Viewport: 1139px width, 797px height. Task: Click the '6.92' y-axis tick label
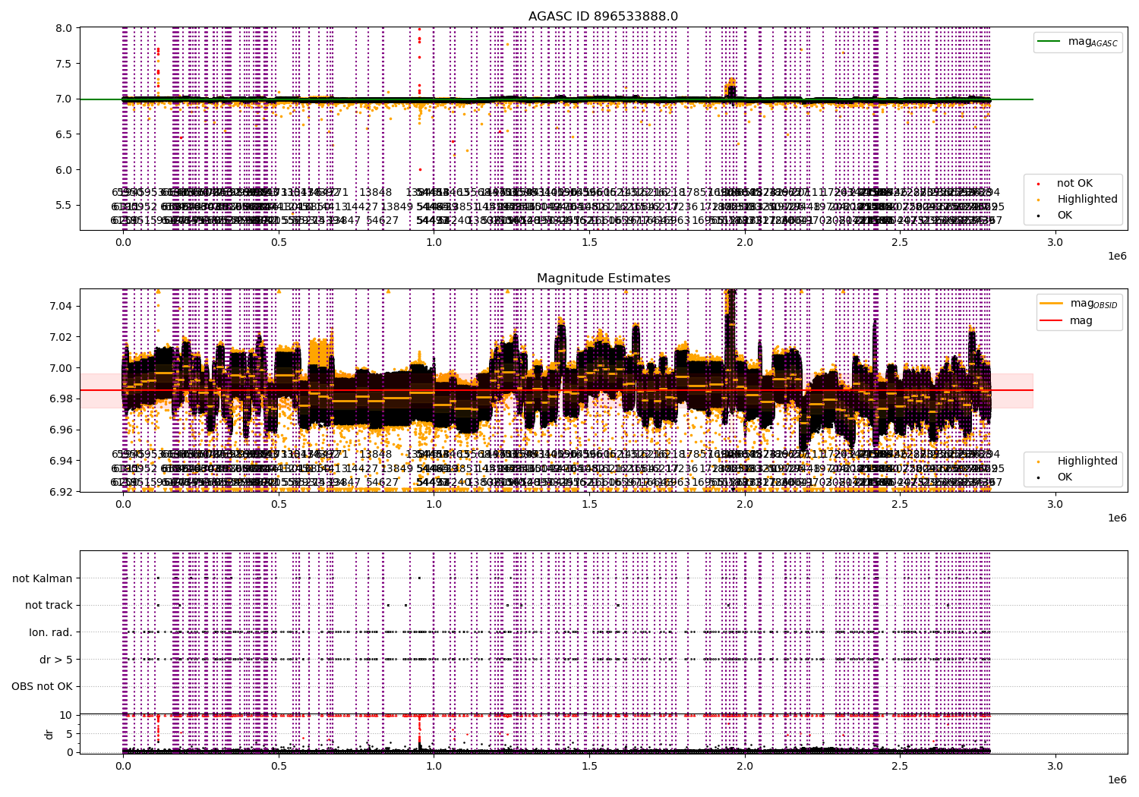pos(62,492)
